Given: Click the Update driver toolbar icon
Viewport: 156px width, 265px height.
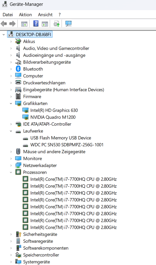Looking at the screenshot, I should (x=57, y=24).
